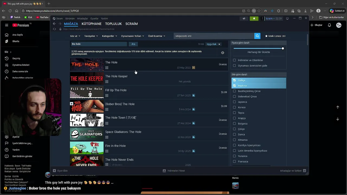Image resolution: width=347 pixels, height=195 pixels.
Task: Go to next Short with down arrow
Action: pyautogui.click(x=338, y=119)
